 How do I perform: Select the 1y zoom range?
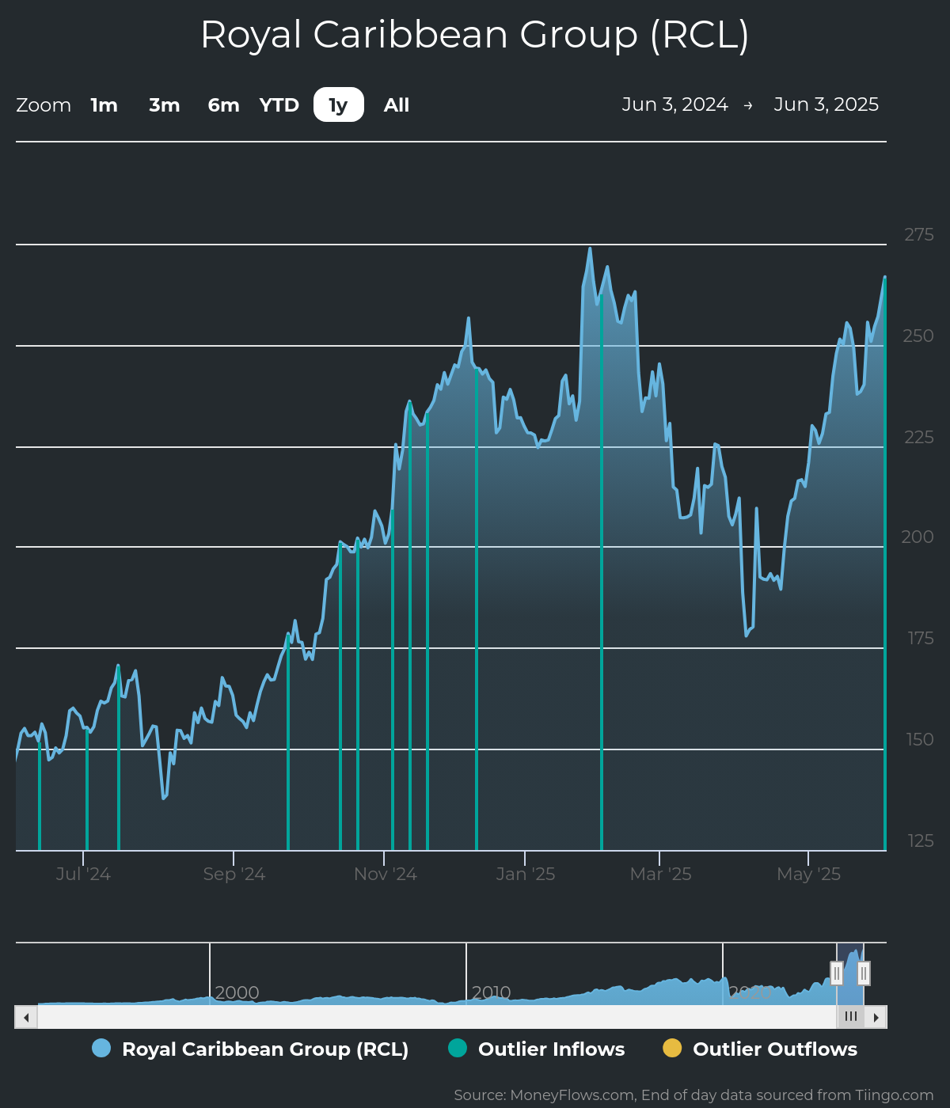[339, 105]
